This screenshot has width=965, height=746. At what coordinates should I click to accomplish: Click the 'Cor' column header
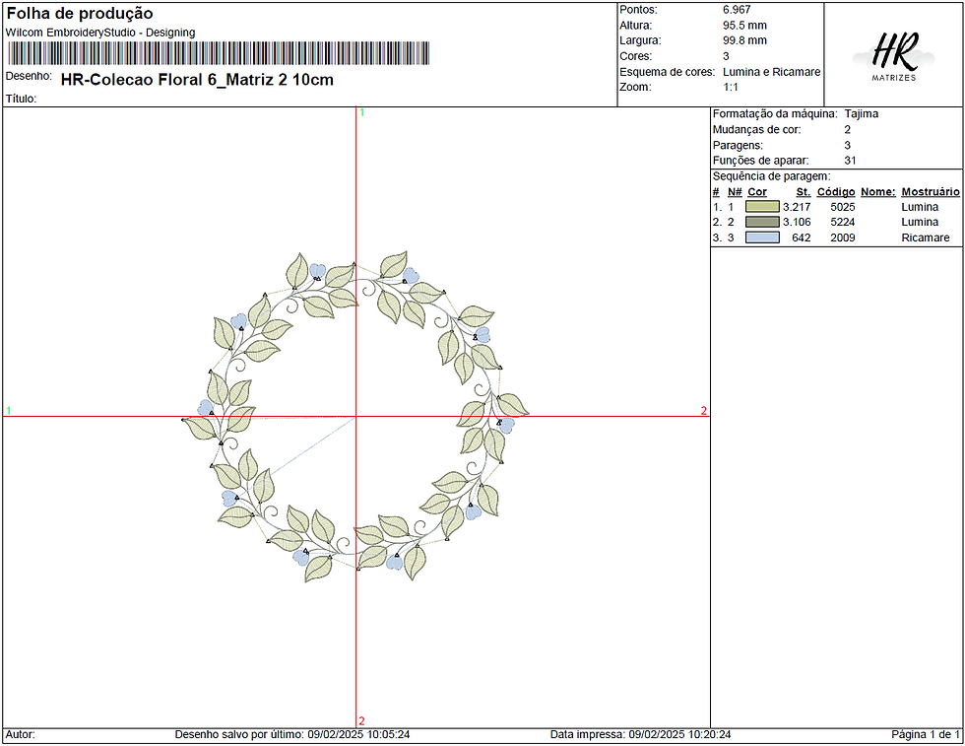(x=757, y=192)
